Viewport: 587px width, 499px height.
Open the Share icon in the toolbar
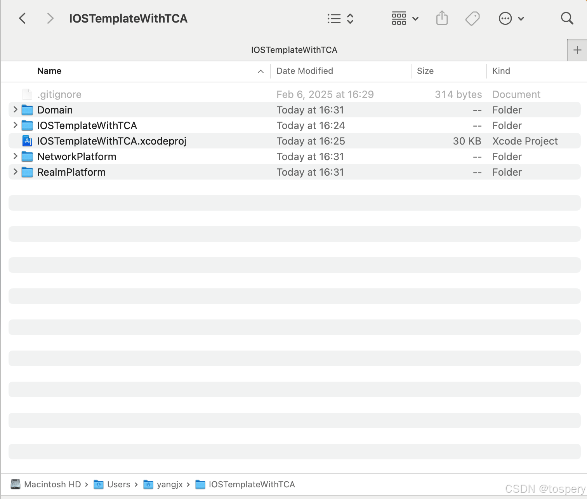pyautogui.click(x=442, y=18)
